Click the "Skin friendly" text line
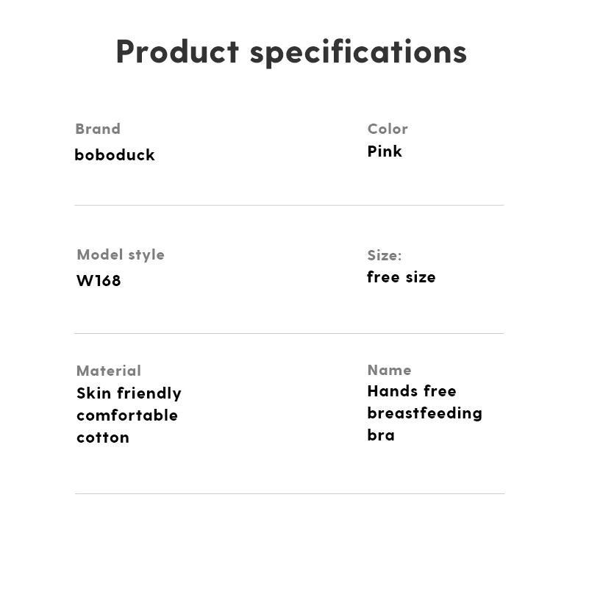The width and height of the screenshot is (589, 589). [x=129, y=393]
